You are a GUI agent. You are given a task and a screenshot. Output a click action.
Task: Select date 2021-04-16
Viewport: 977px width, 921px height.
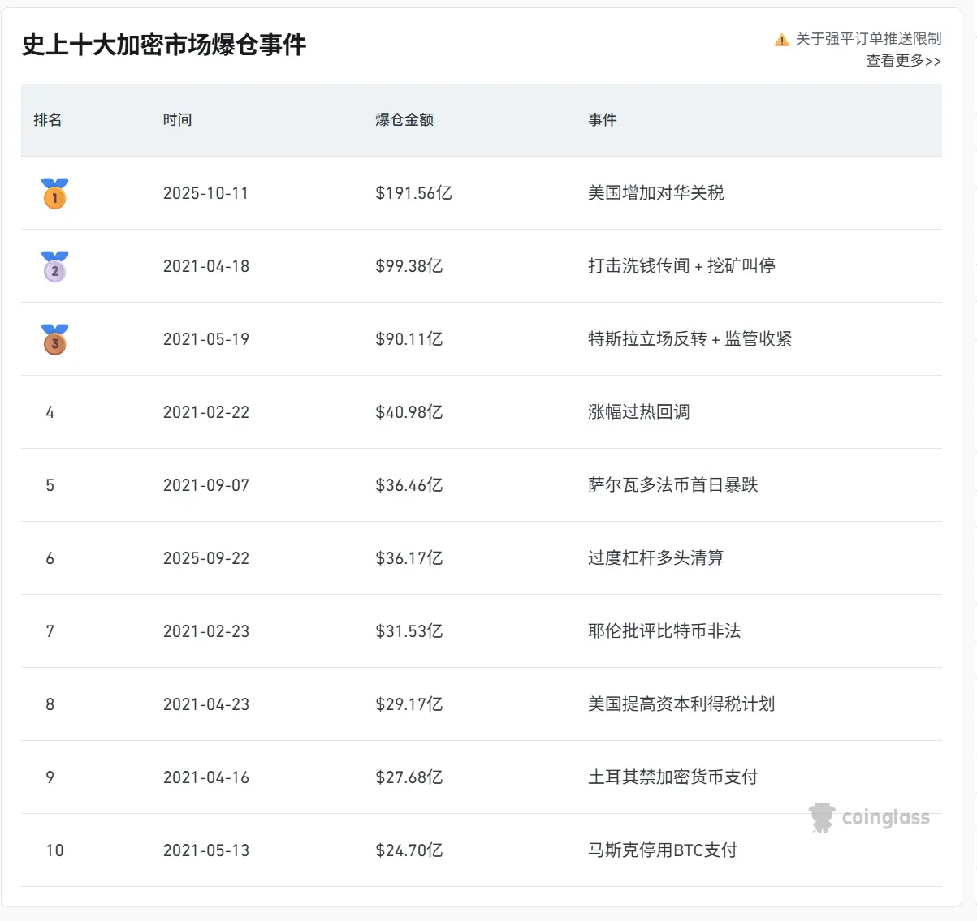click(x=206, y=777)
